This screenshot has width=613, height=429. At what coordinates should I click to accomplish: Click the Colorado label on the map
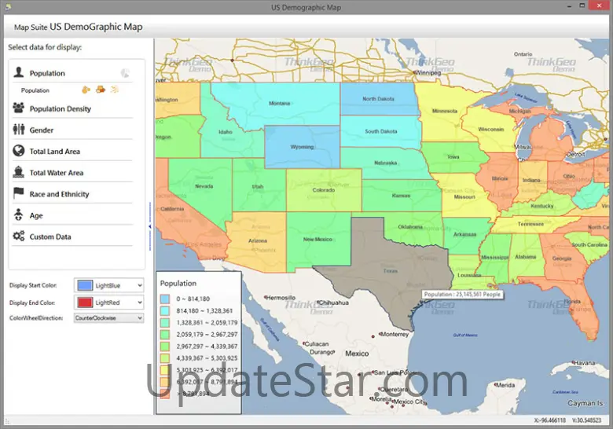click(324, 190)
